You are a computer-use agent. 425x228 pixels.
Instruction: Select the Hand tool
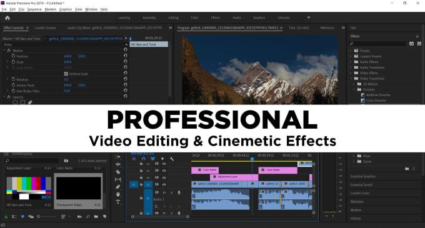coord(118,194)
